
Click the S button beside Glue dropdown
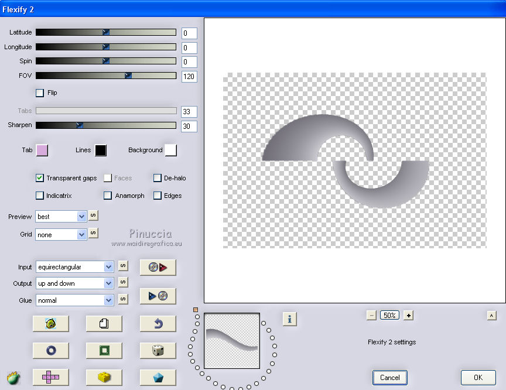tap(123, 299)
